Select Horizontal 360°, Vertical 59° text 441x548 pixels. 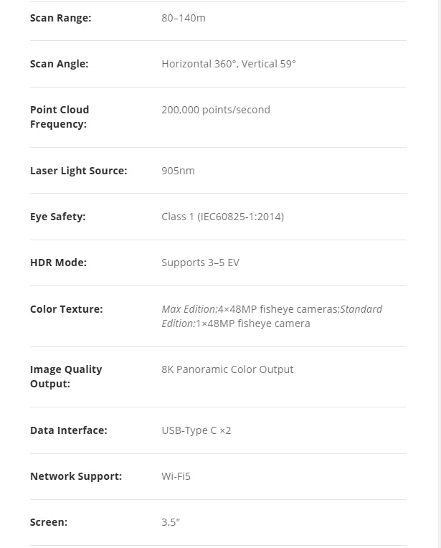229,64
